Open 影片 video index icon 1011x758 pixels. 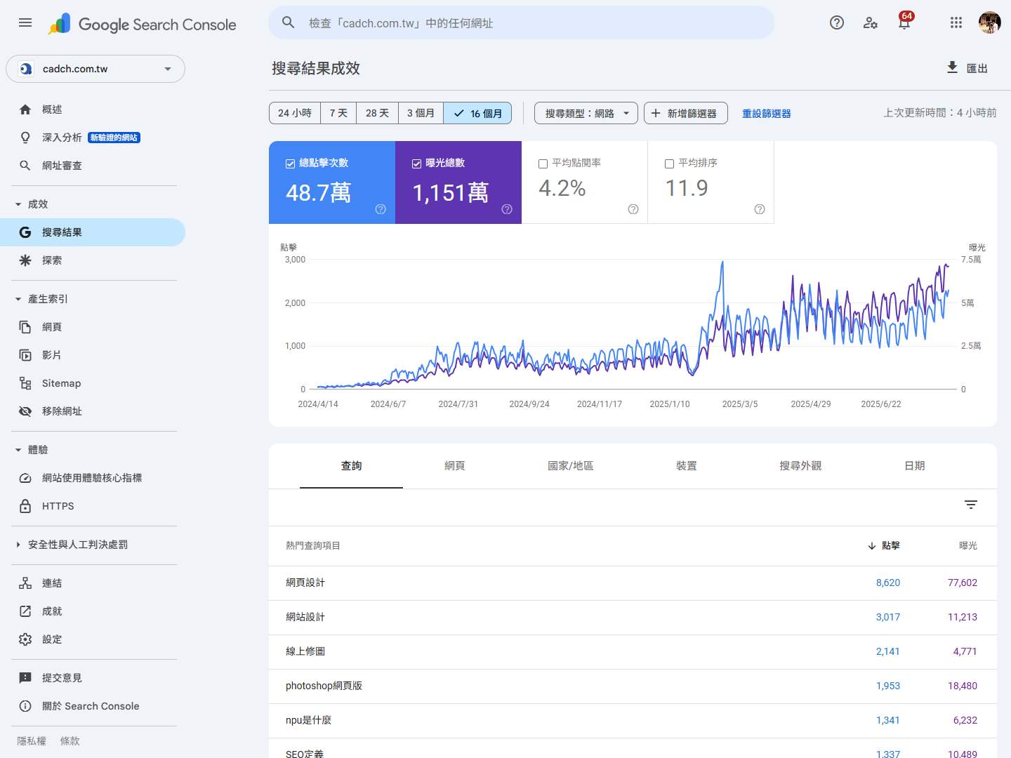point(25,355)
